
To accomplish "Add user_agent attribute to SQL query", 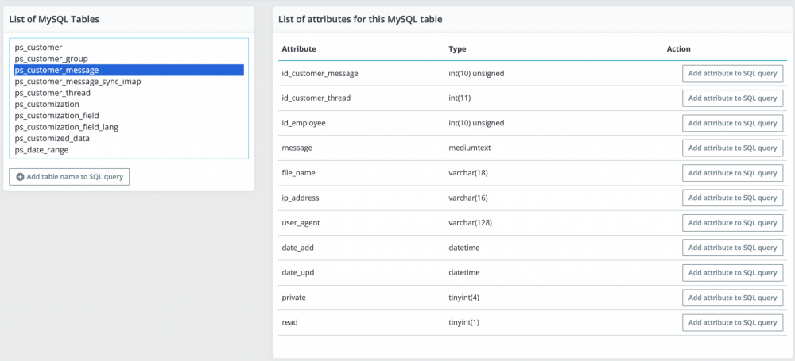I will (x=732, y=223).
